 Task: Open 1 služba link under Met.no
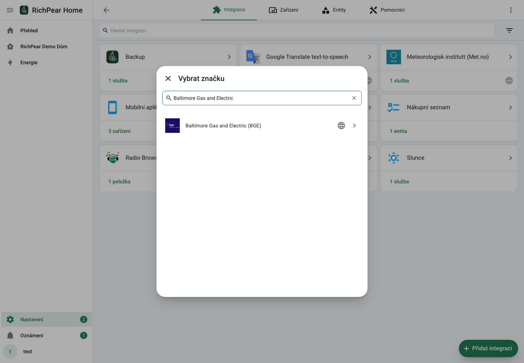[x=400, y=81]
